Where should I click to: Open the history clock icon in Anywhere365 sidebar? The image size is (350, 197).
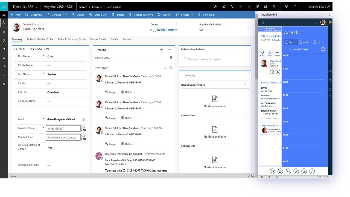(330, 89)
